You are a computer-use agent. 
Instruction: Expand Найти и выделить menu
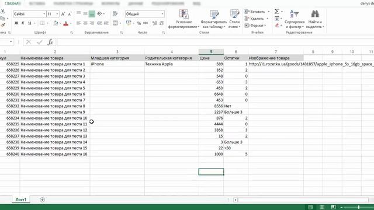(315, 19)
